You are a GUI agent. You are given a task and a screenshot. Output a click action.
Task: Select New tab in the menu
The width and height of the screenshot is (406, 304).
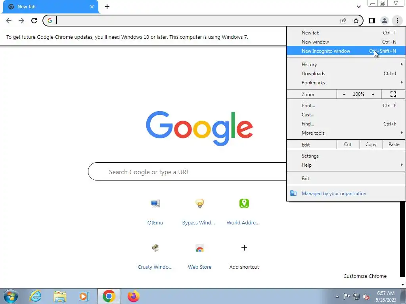click(x=346, y=33)
